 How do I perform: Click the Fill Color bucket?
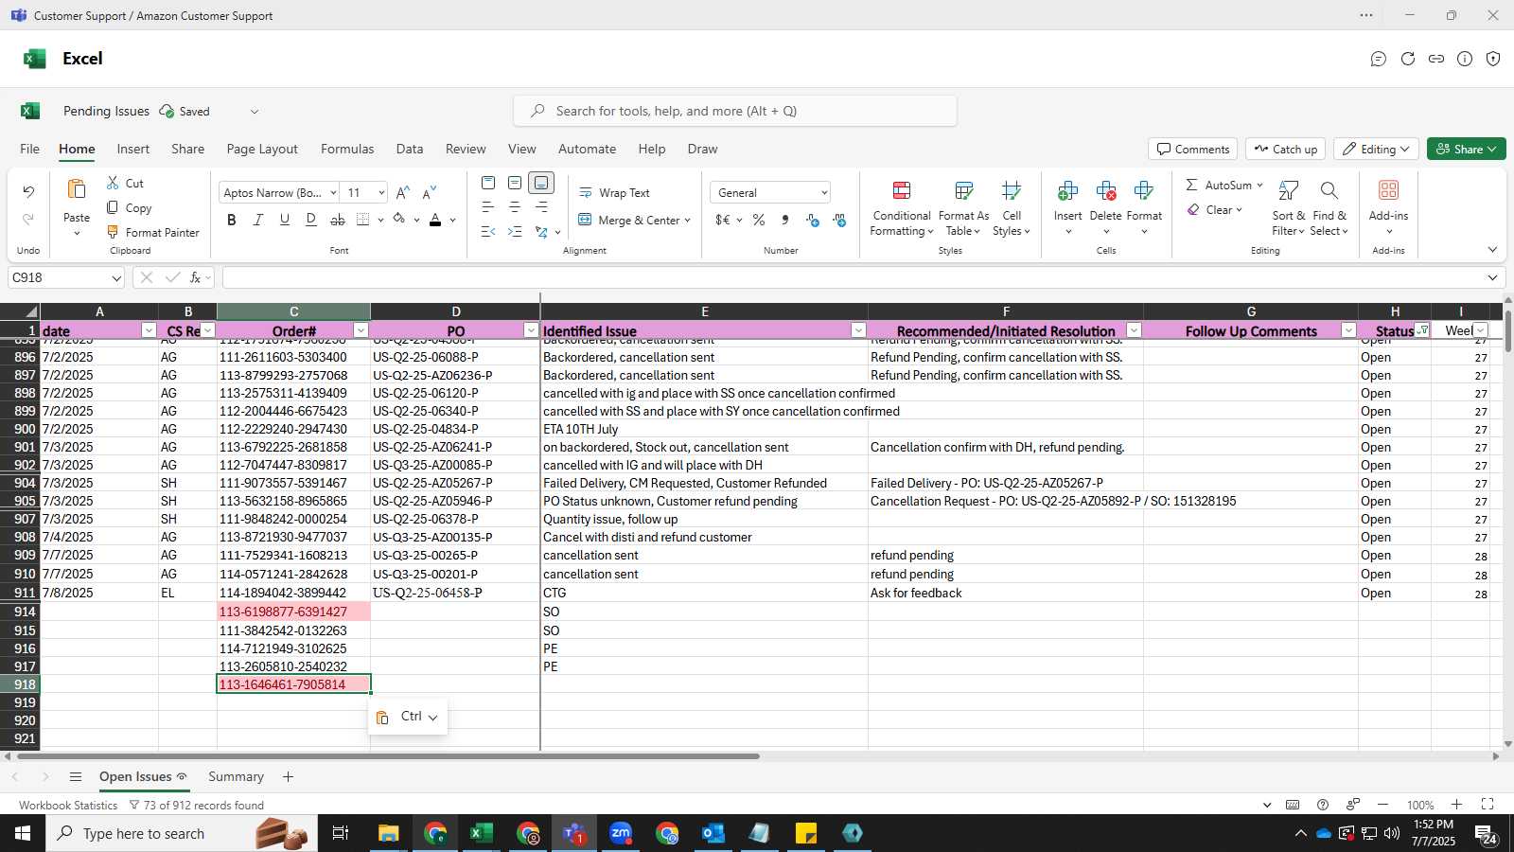point(399,220)
